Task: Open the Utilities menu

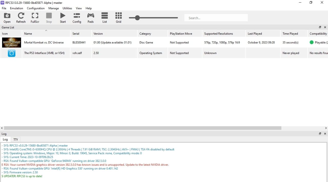Action: pyautogui.click(x=67, y=8)
